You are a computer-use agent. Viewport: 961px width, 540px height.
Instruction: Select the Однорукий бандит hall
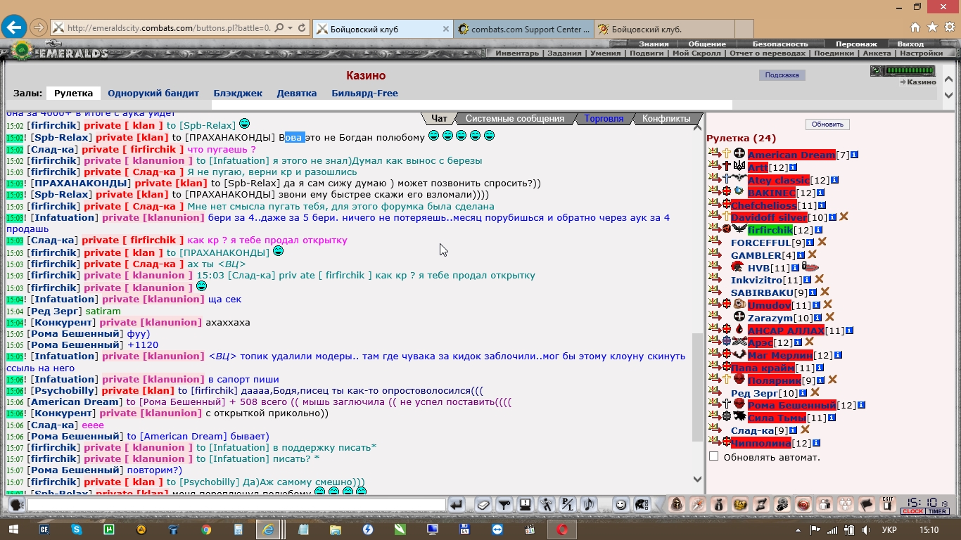coord(153,93)
